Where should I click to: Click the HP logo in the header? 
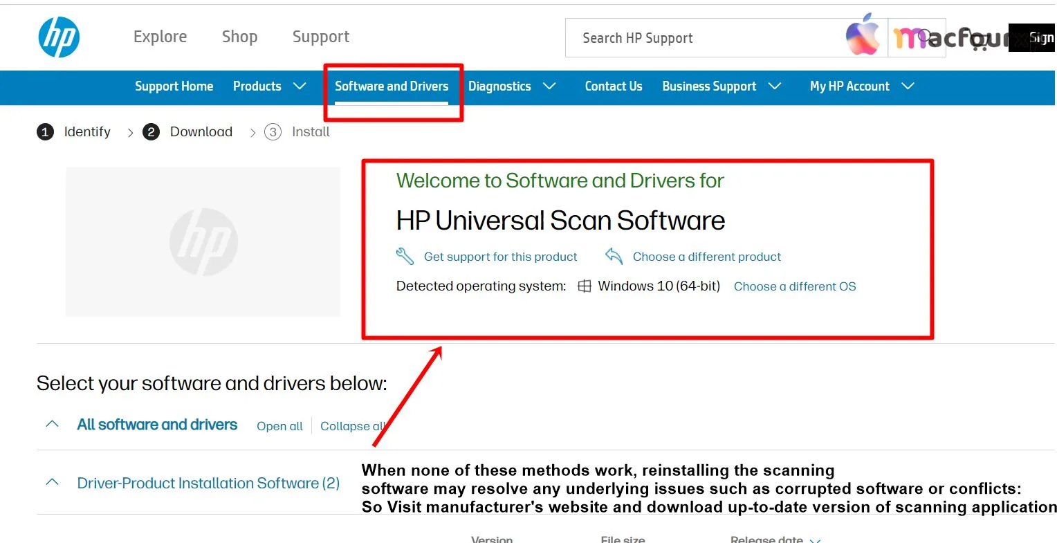pos(59,37)
